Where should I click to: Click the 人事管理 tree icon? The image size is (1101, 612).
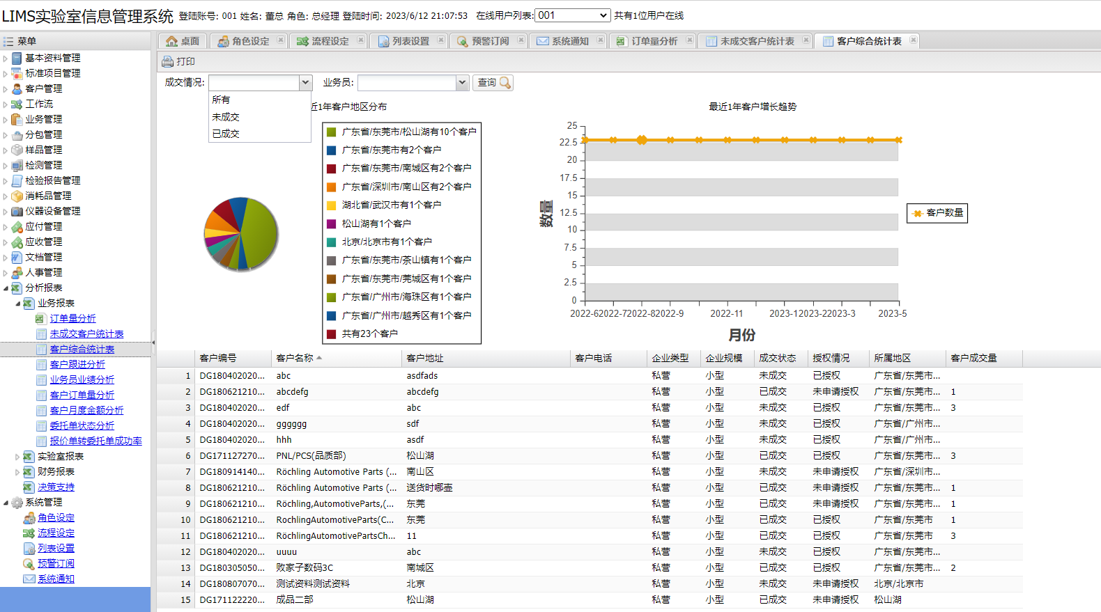[17, 272]
